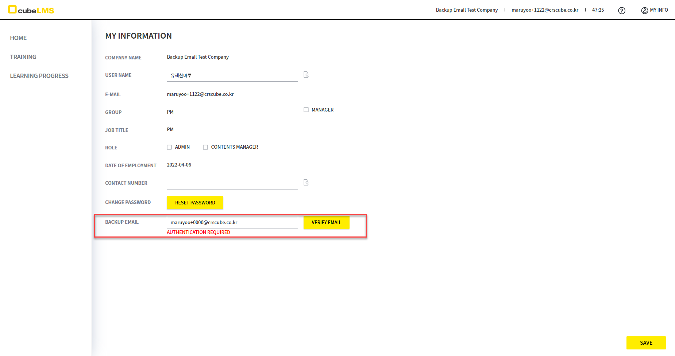Viewport: 675px width, 356px height.
Task: Click into the Contact Number field
Action: [232, 183]
